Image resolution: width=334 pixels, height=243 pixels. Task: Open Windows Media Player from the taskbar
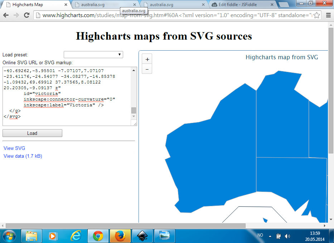(x=53, y=236)
